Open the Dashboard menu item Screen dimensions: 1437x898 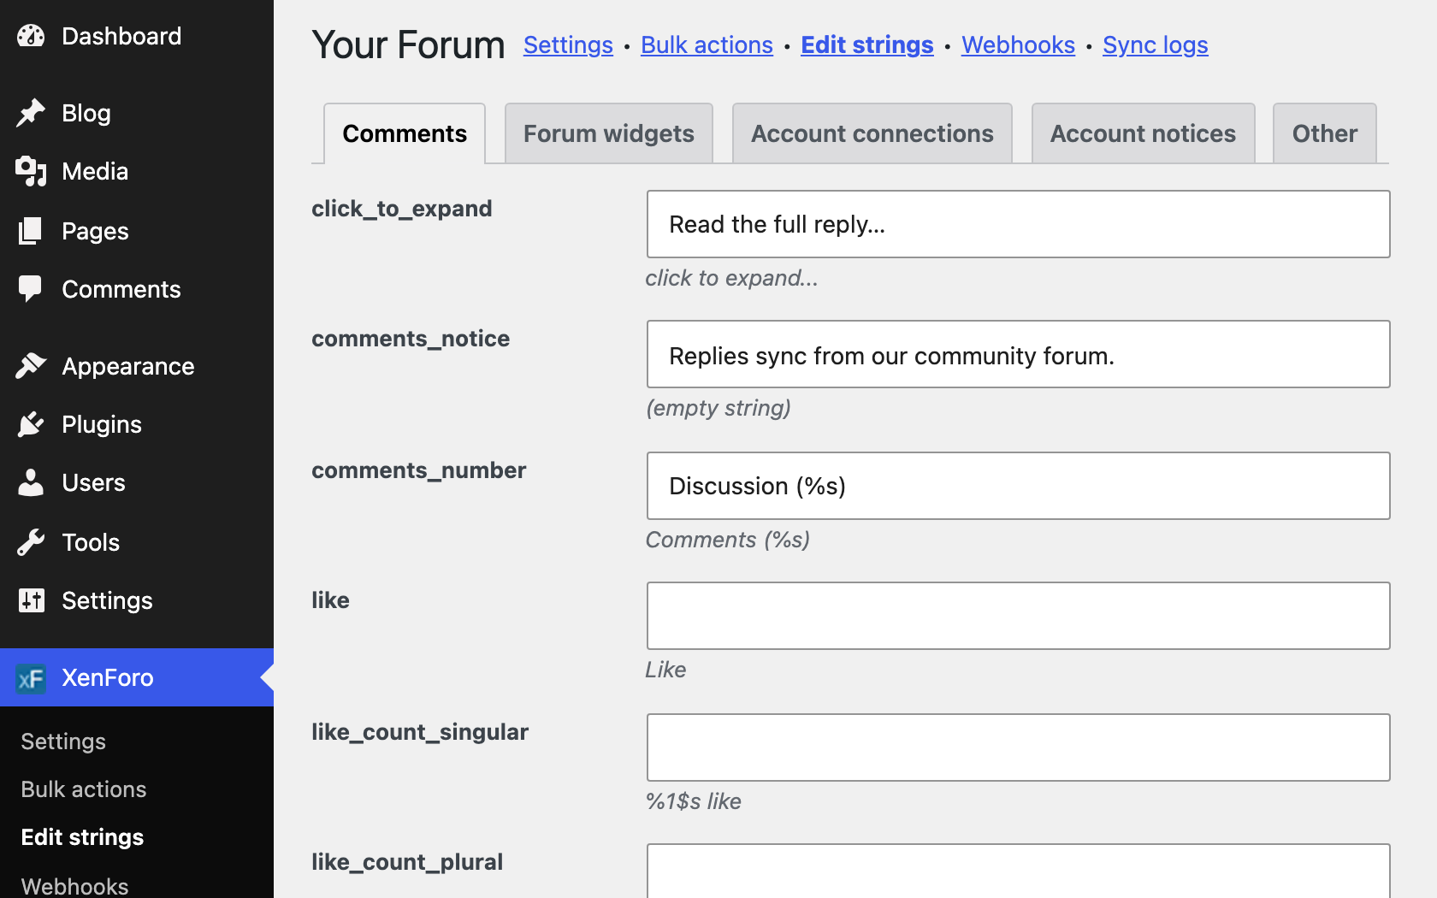pyautogui.click(x=137, y=36)
